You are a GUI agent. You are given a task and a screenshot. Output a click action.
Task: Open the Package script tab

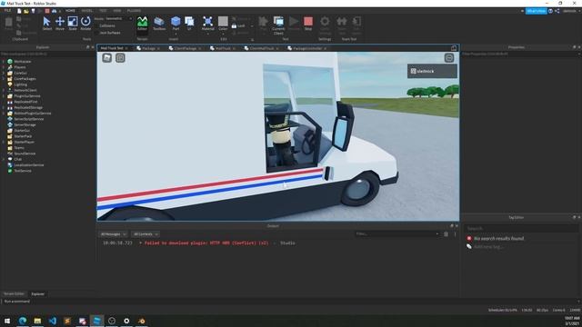point(148,48)
